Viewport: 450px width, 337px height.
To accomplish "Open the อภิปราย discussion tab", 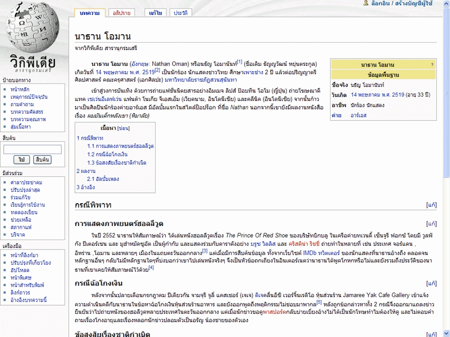I will pyautogui.click(x=121, y=13).
